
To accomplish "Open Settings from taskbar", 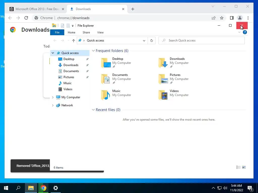I will [x=56, y=188].
